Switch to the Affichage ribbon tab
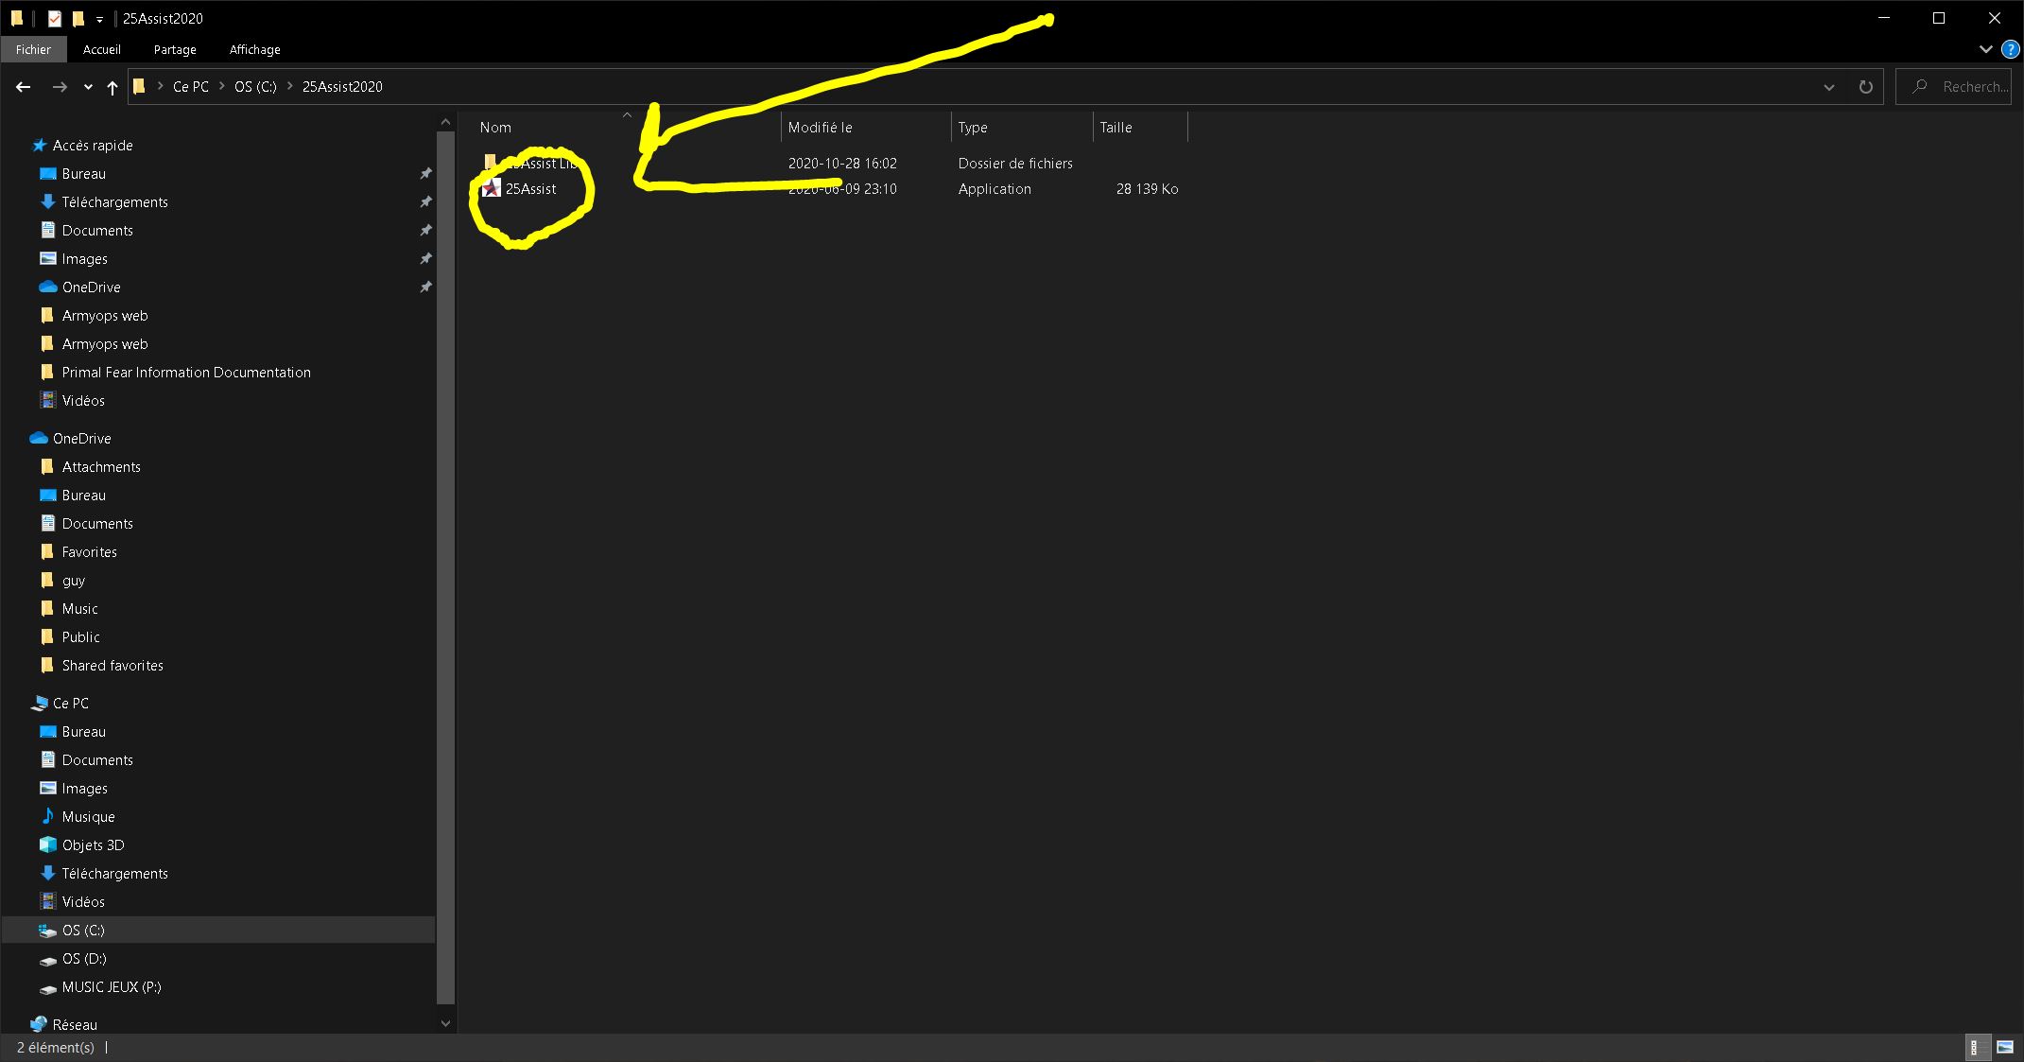 254,50
